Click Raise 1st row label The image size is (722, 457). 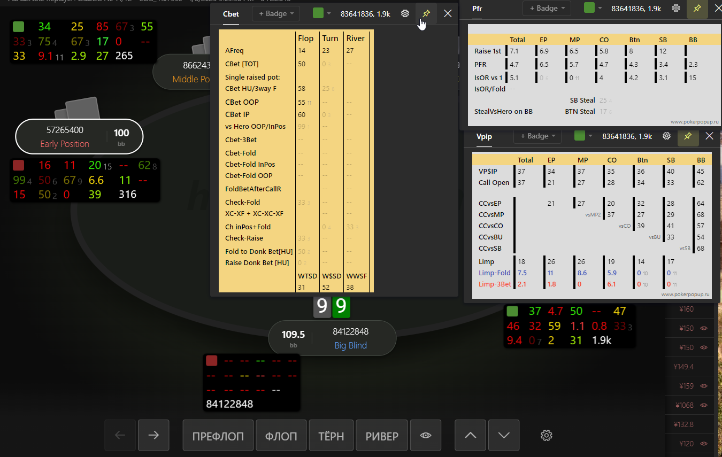pos(489,51)
